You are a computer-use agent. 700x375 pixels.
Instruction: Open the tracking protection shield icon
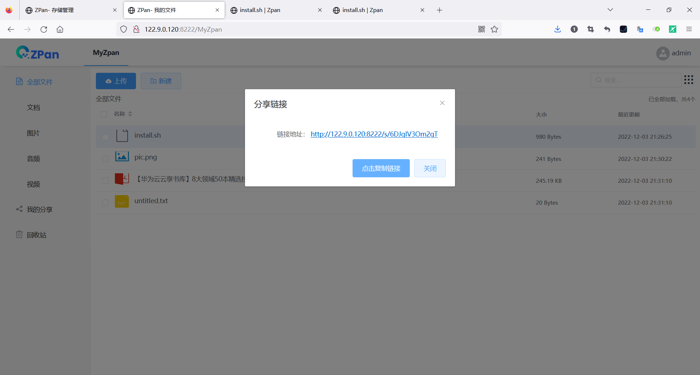tap(124, 29)
